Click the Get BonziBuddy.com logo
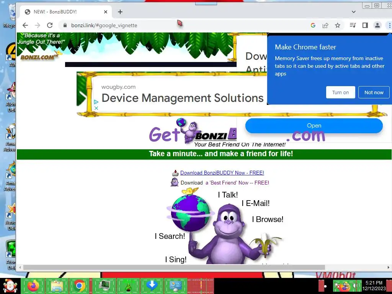Screen dimensions: 392x294 237,132
